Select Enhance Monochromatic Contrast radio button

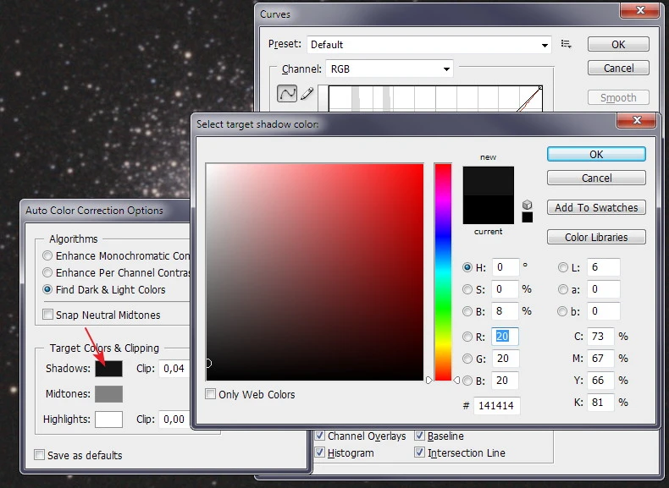(48, 255)
